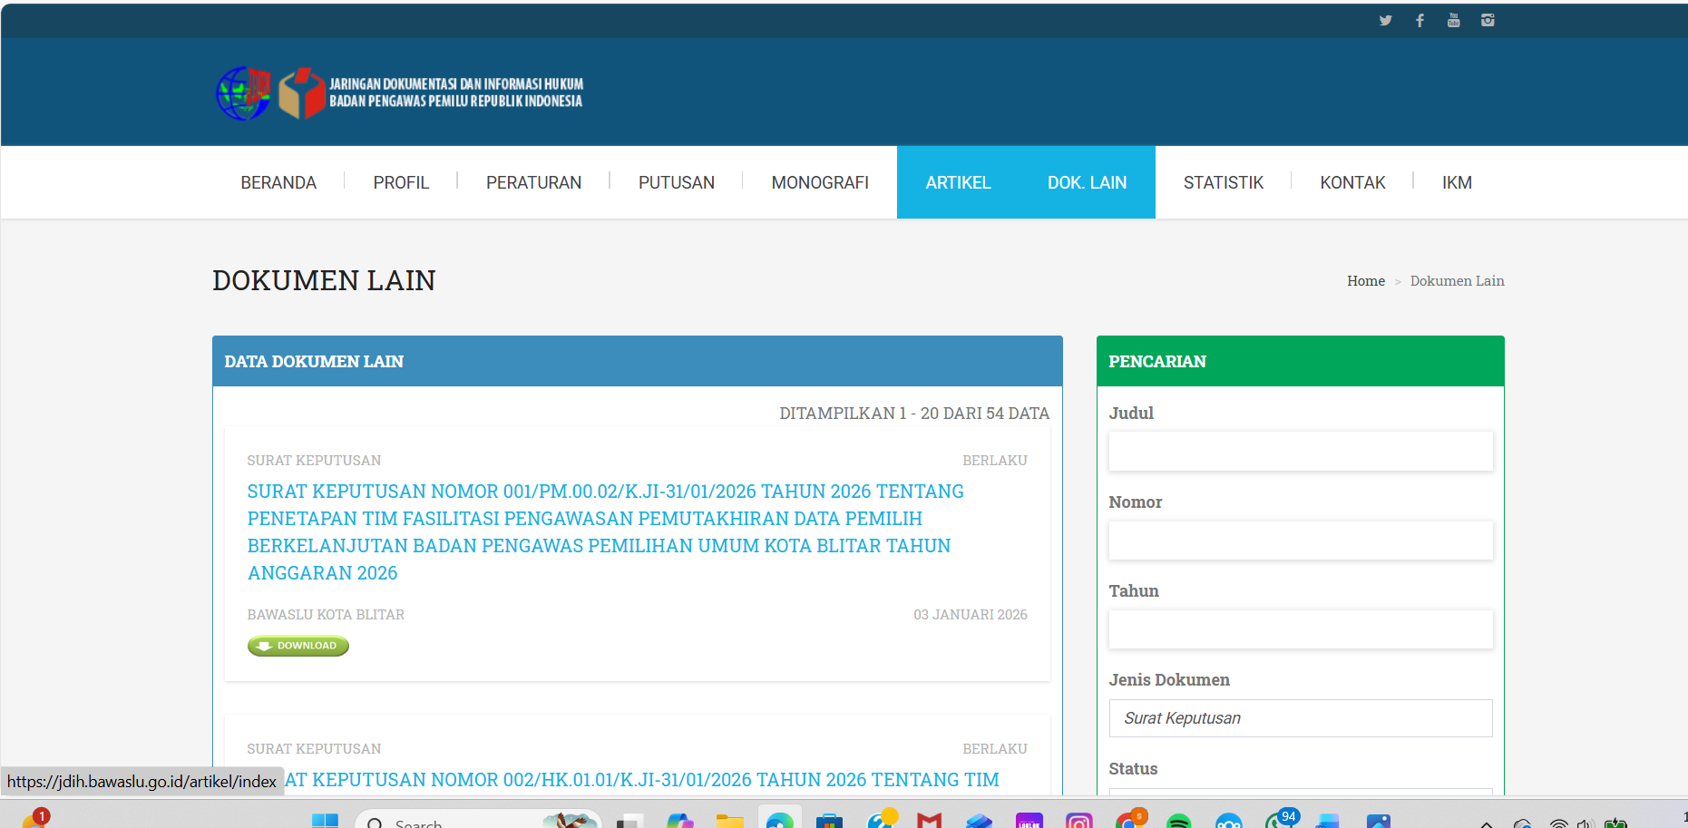
Task: Open Instagram app on taskbar
Action: pos(1078,821)
